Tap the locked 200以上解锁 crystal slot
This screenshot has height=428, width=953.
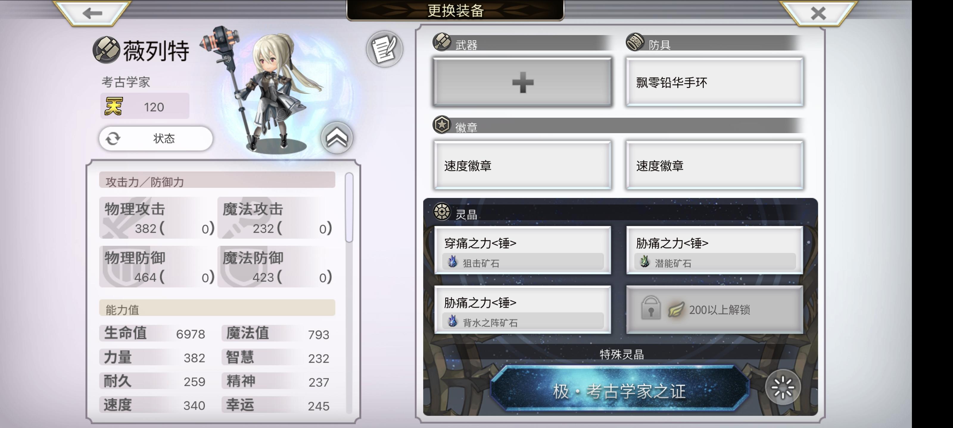(x=714, y=310)
